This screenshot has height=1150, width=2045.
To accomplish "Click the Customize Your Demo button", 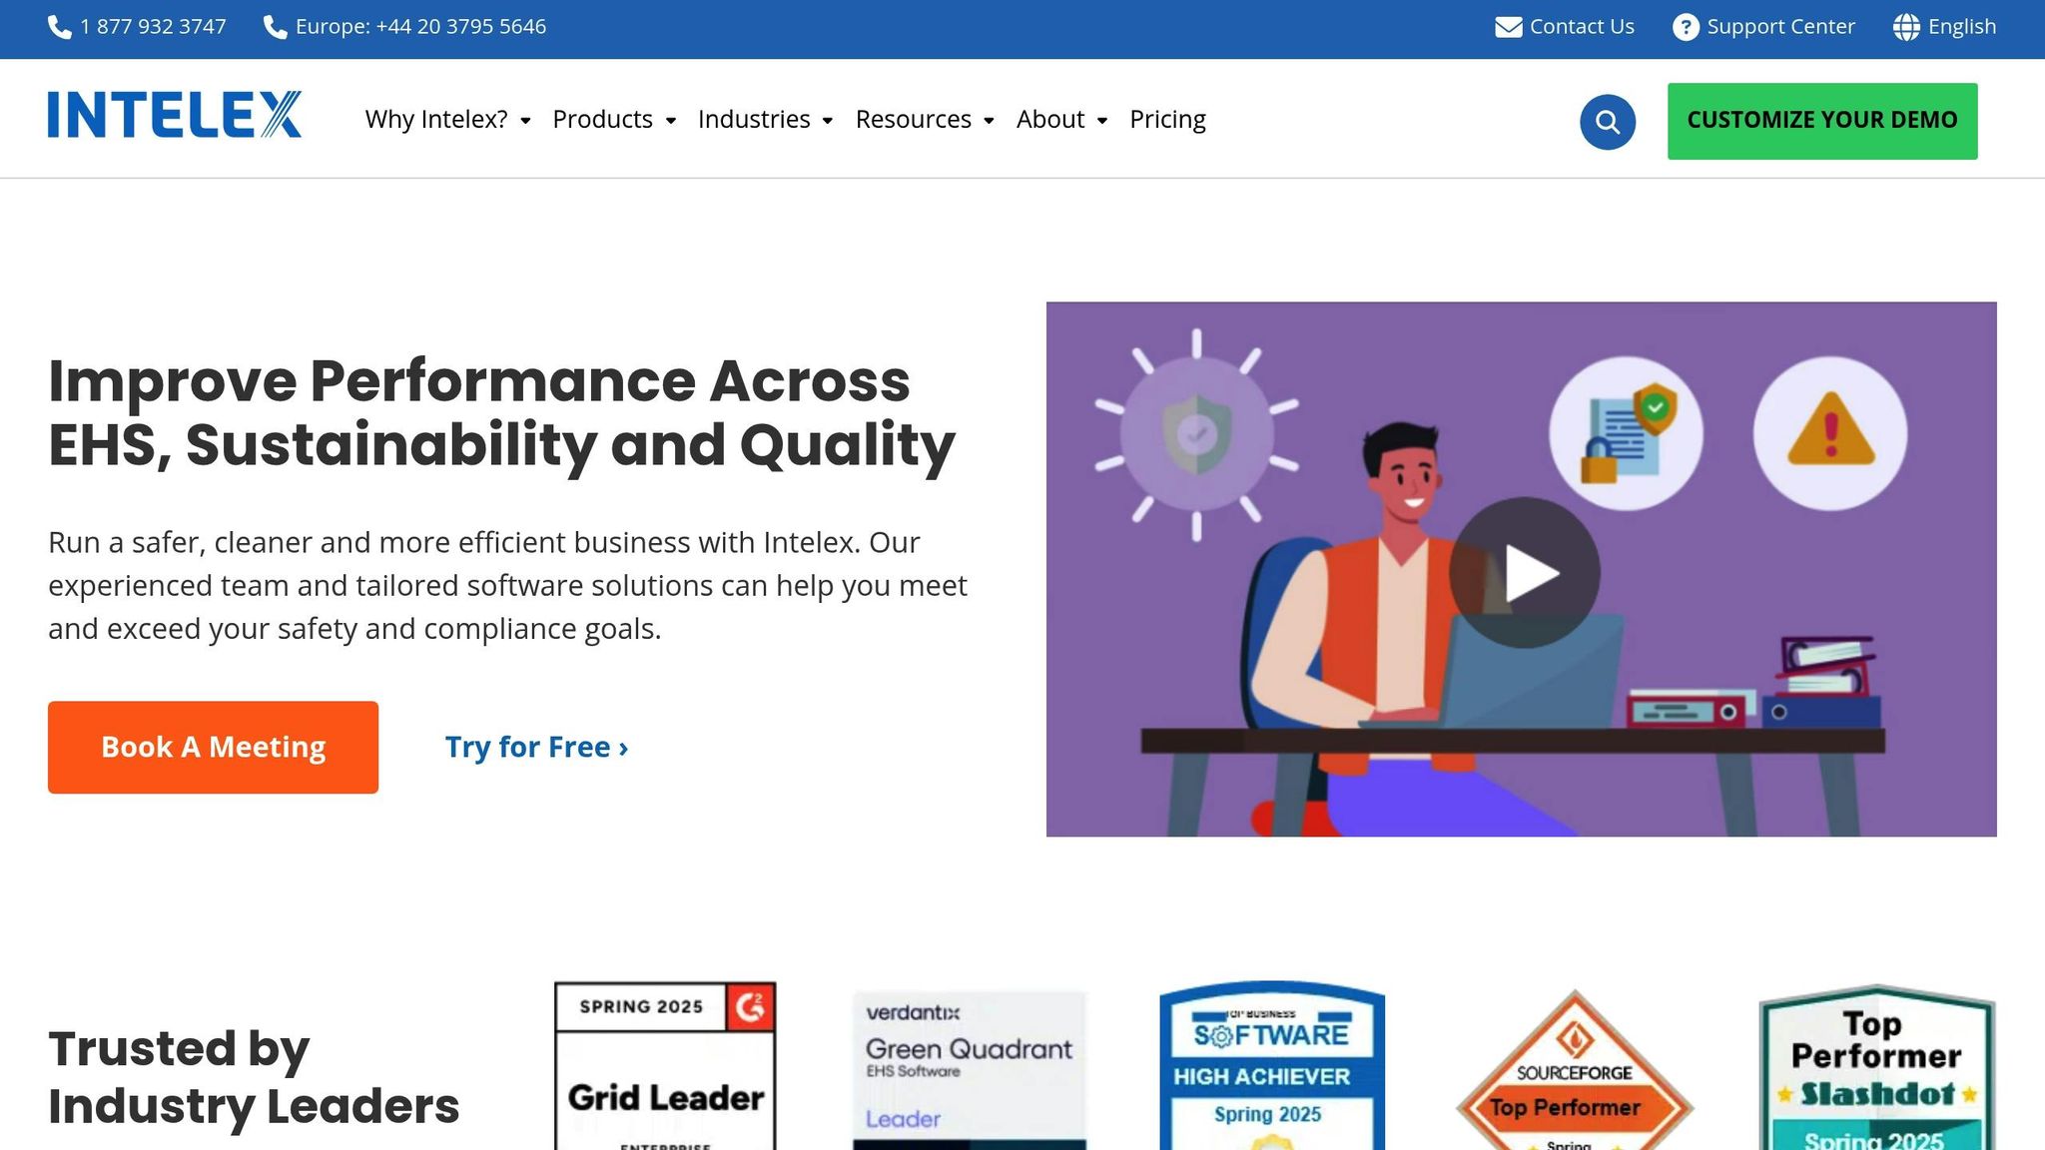I will [x=1822, y=121].
